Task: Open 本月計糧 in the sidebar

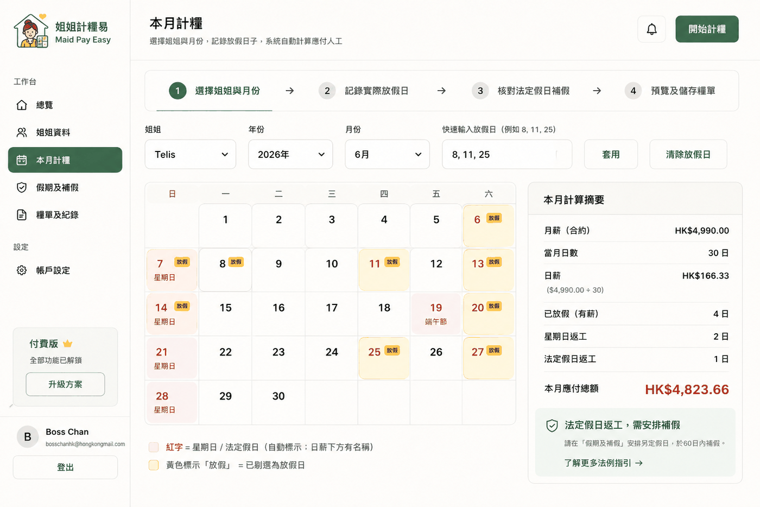Action: click(x=65, y=160)
